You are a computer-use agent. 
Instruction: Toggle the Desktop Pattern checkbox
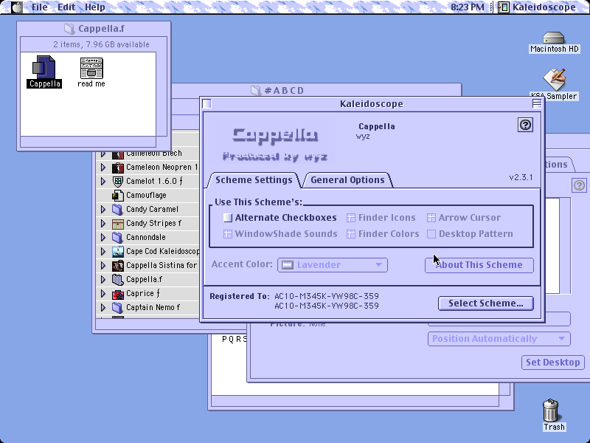[431, 234]
